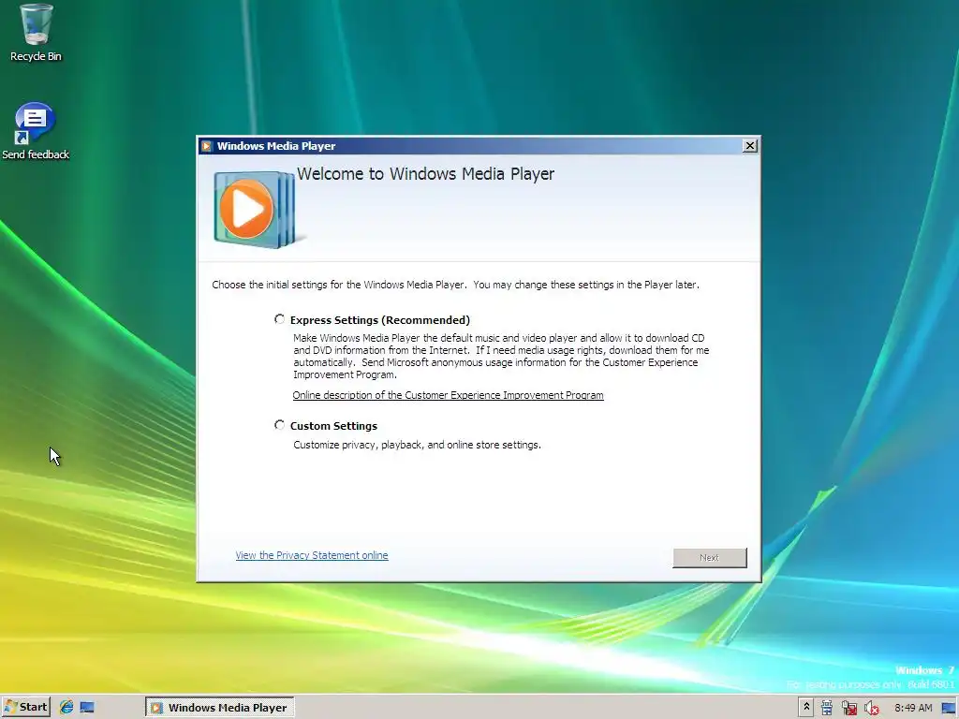Click show desktop icon at taskbar's right end
The width and height of the screenshot is (959, 719).
coord(949,708)
